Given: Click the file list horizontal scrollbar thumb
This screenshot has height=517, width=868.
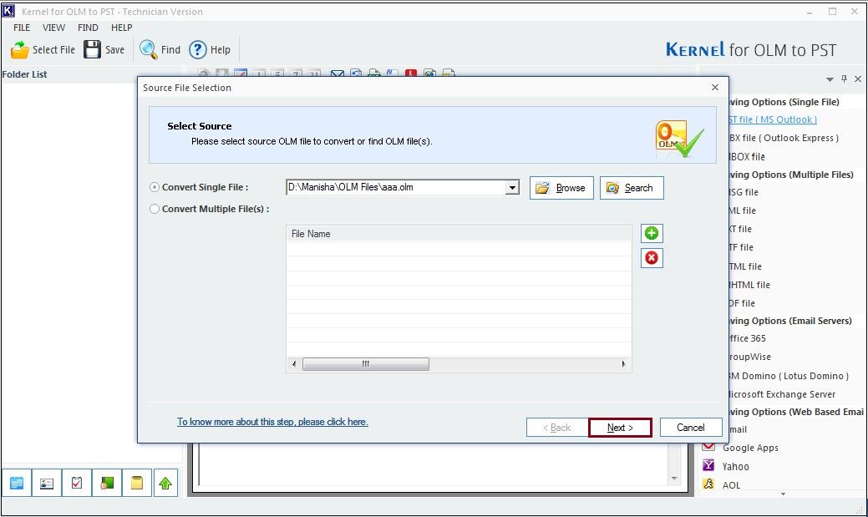Looking at the screenshot, I should (365, 363).
